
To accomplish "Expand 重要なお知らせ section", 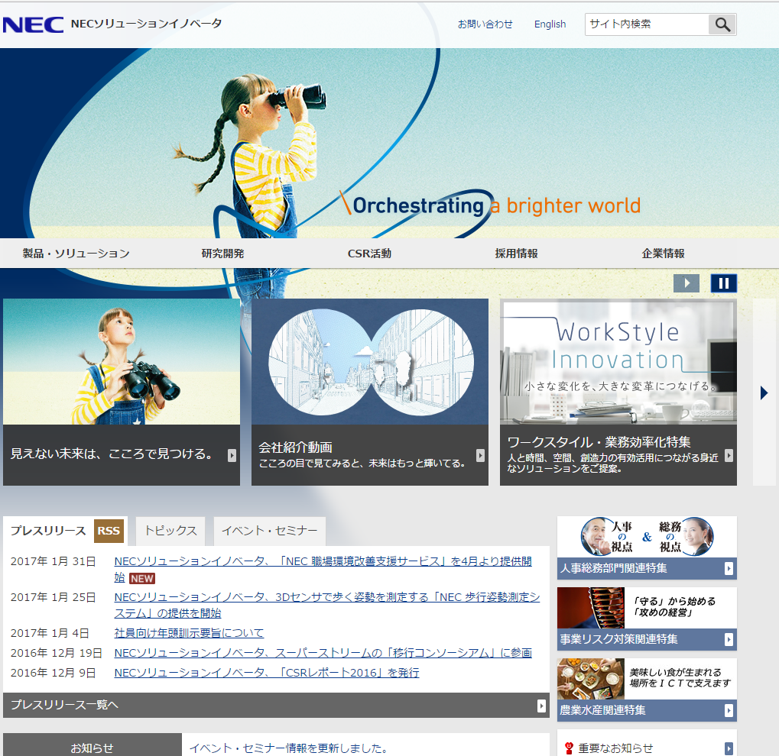I will point(729,748).
